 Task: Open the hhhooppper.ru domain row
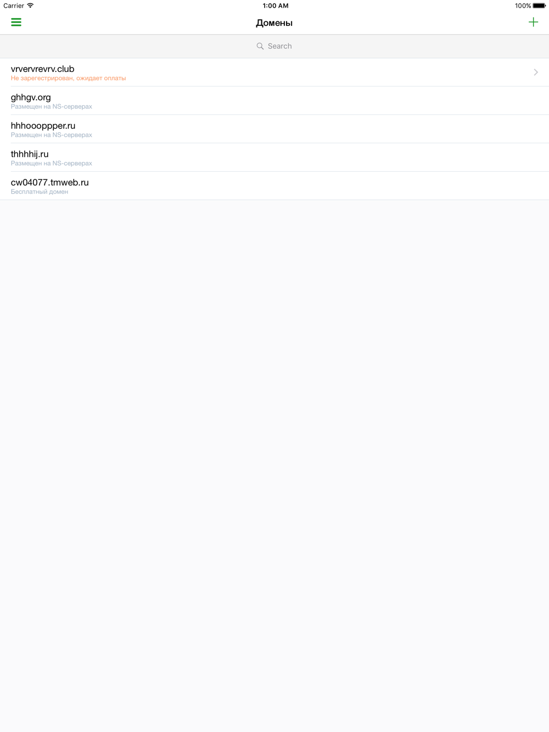point(43,126)
